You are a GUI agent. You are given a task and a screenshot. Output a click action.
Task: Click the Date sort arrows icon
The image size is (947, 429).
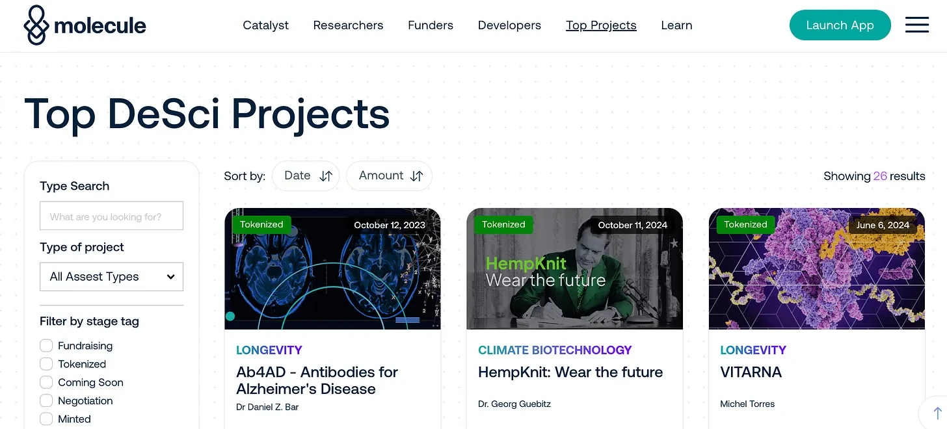click(x=327, y=176)
